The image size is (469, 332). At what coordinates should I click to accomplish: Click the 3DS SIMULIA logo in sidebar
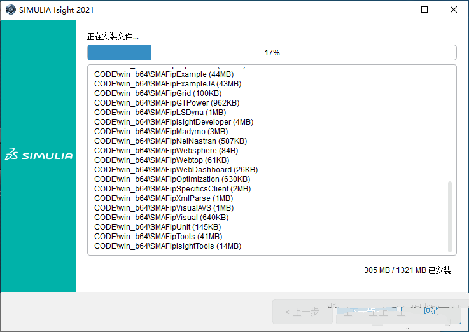39,154
